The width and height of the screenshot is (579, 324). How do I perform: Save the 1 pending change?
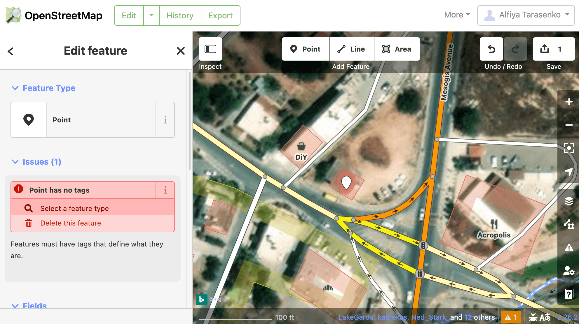554,49
